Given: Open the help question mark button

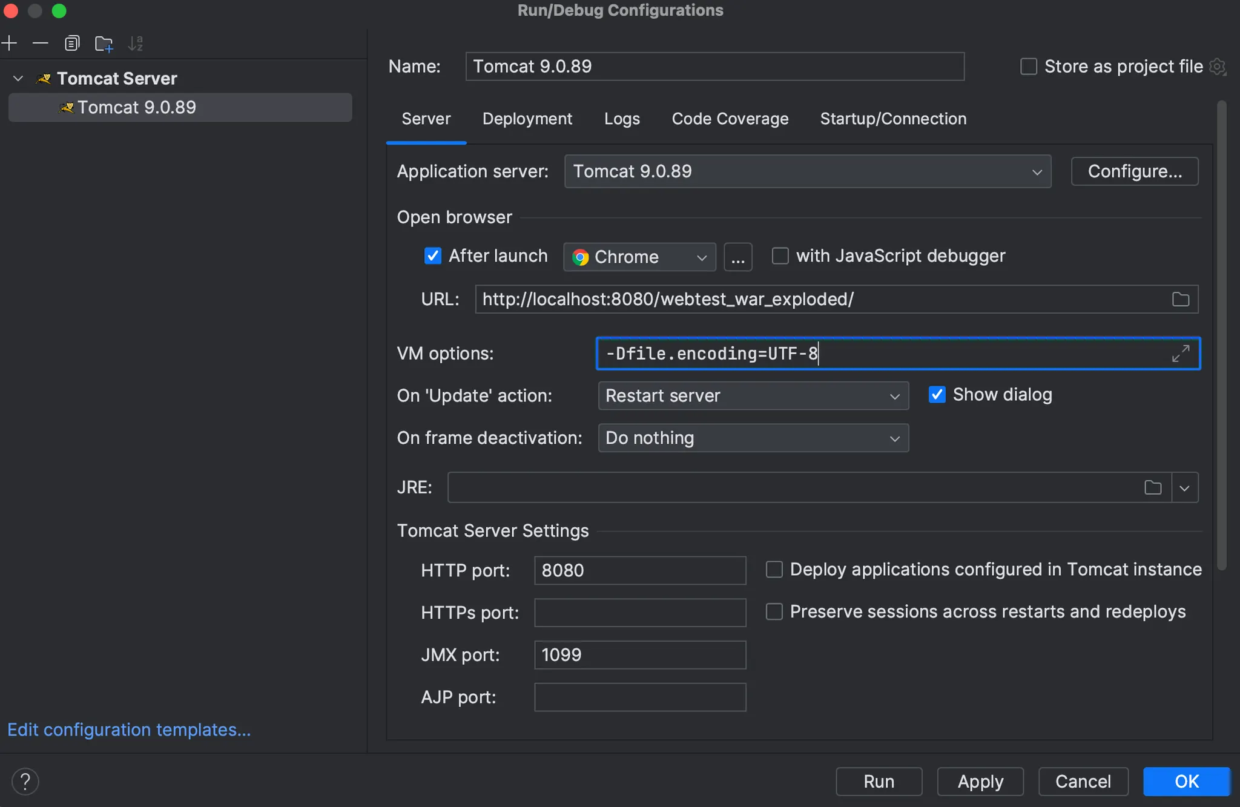Looking at the screenshot, I should click(x=25, y=781).
